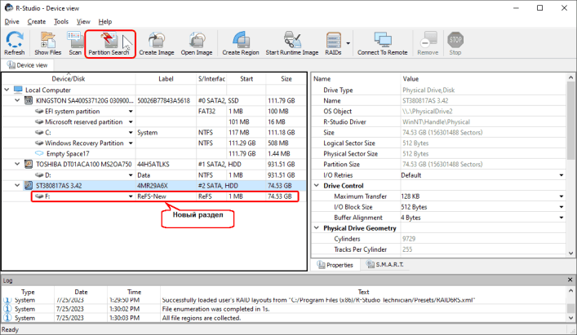Click info icon of 1:30:03 PM log entry

(x=7, y=318)
